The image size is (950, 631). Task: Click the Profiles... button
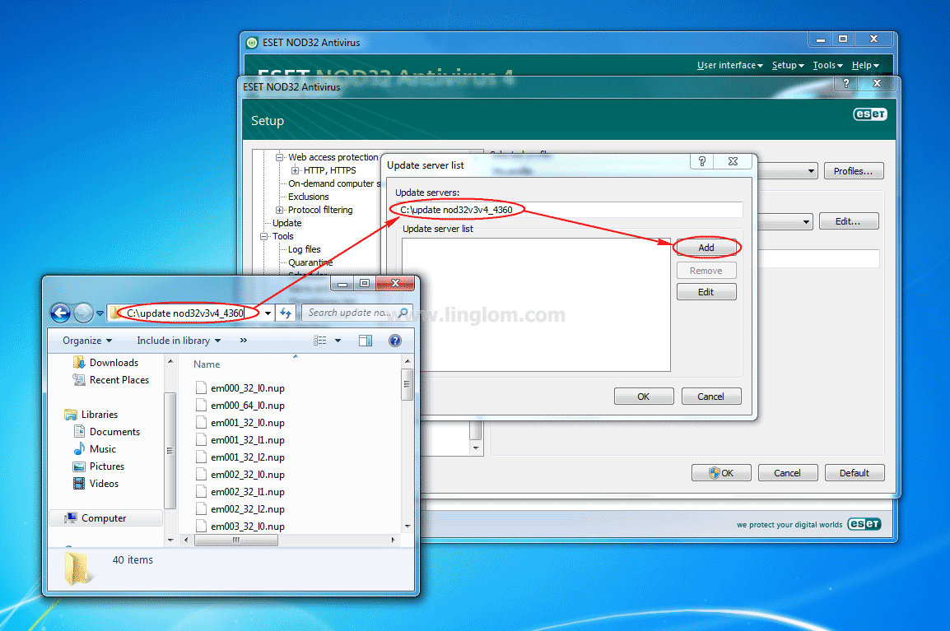(x=853, y=171)
